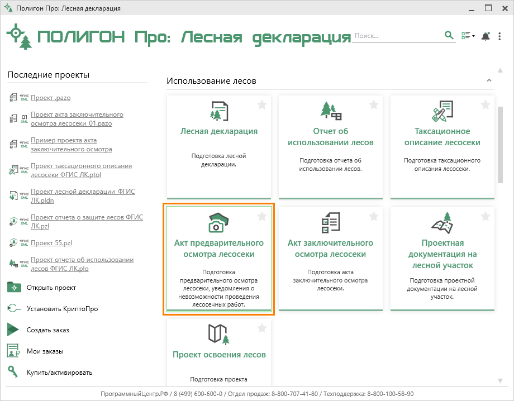Open the three-dot options menu
Viewport: 514px width, 401px height.
pos(499,36)
